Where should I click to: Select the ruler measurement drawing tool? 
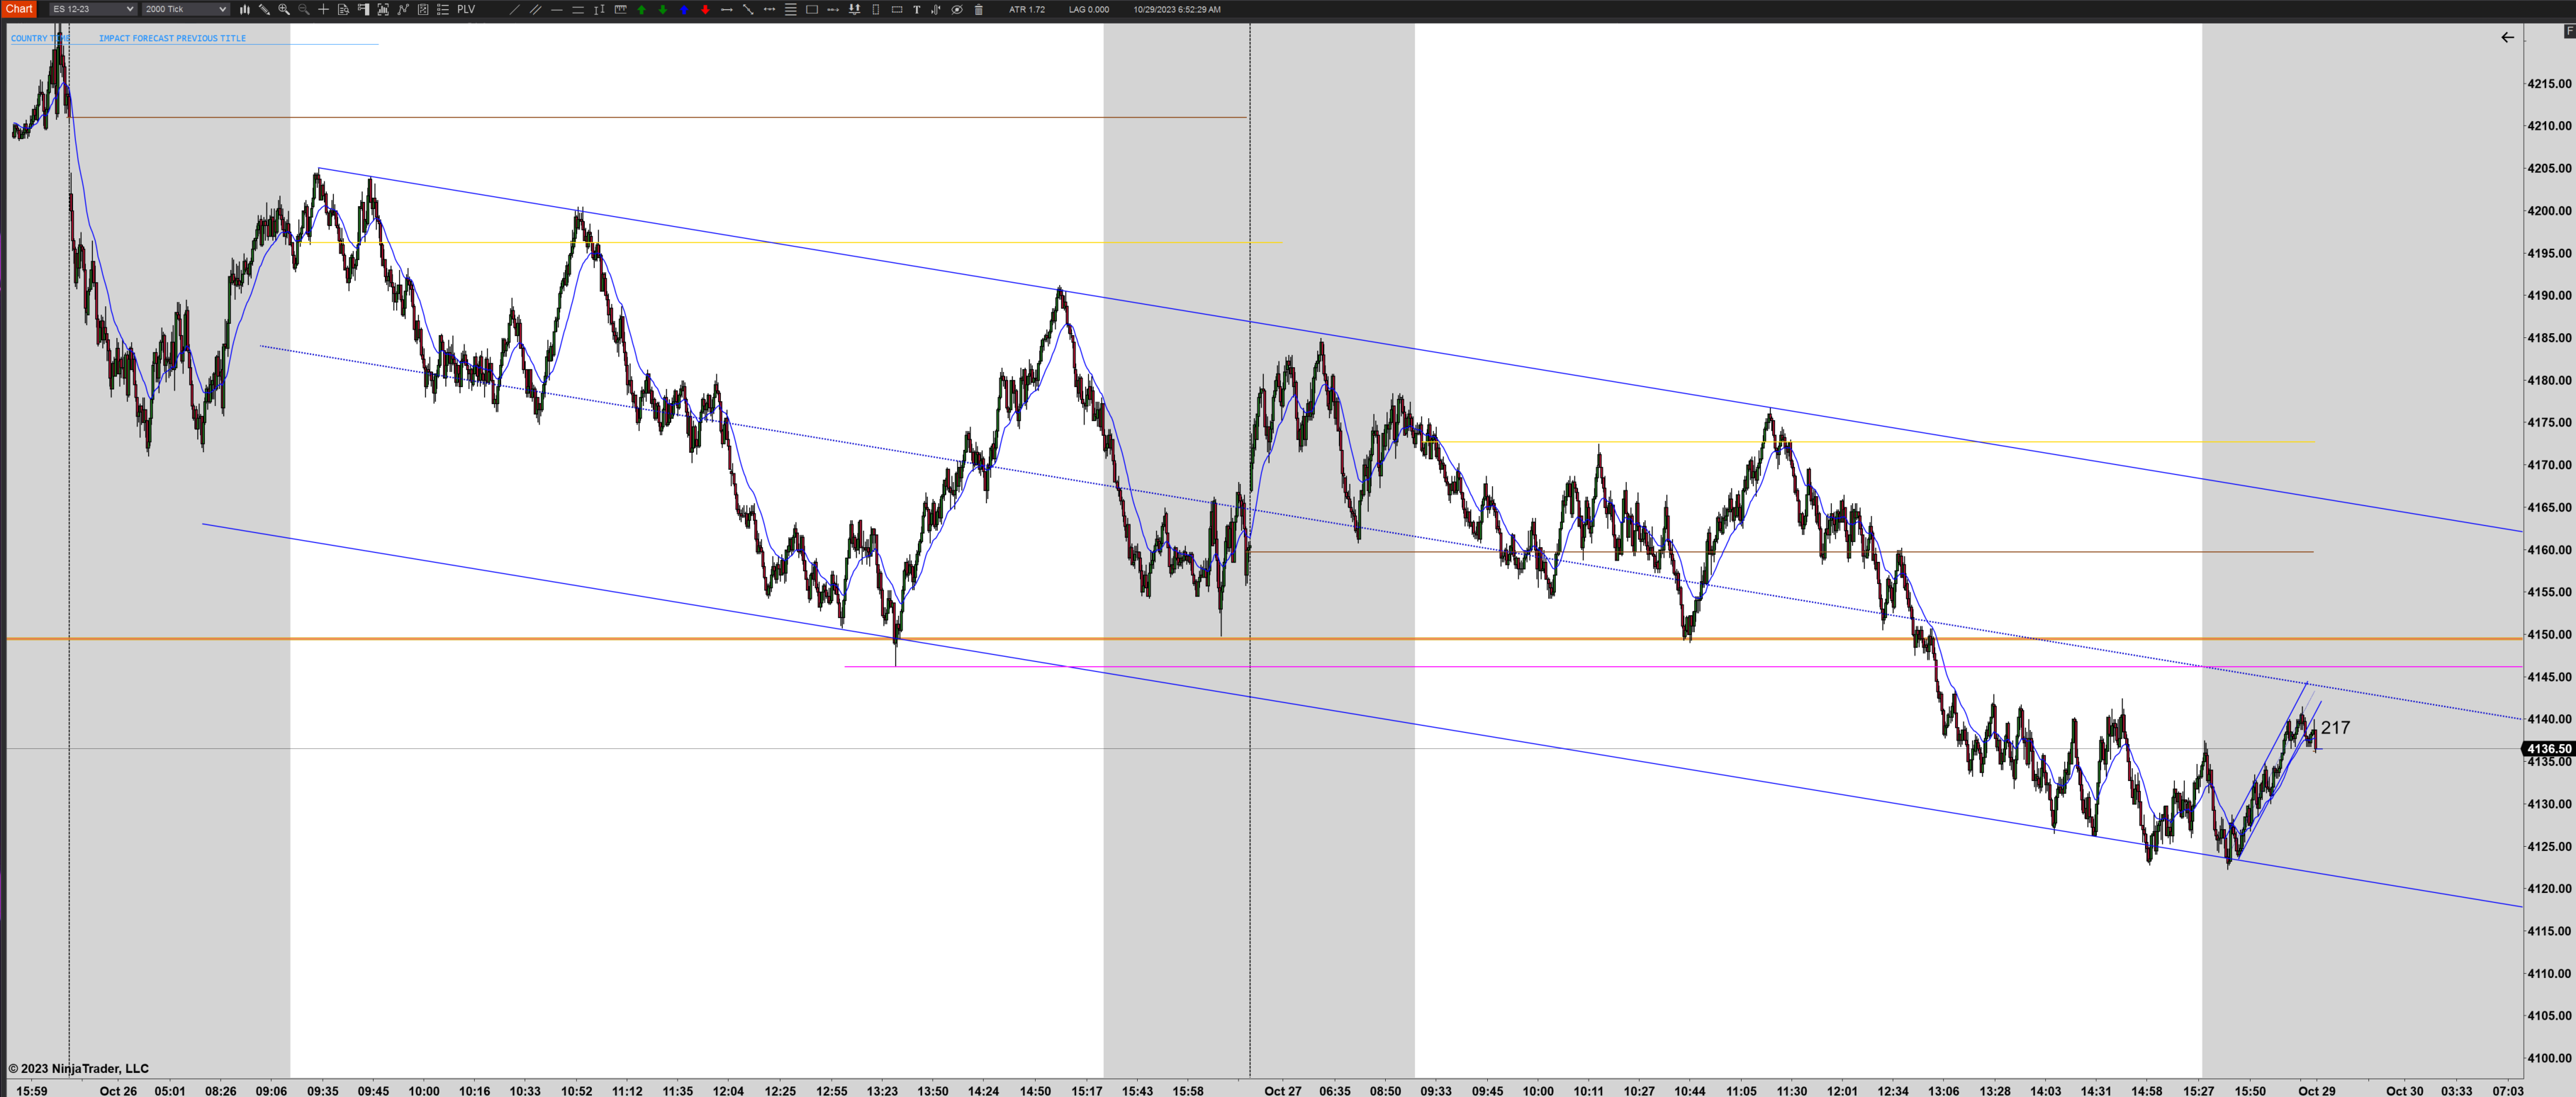(620, 9)
